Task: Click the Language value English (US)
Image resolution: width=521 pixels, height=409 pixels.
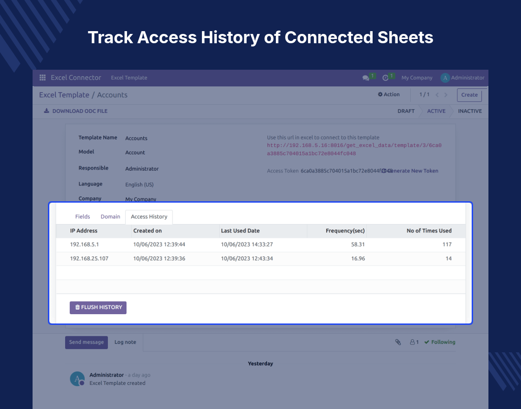Action: click(139, 185)
